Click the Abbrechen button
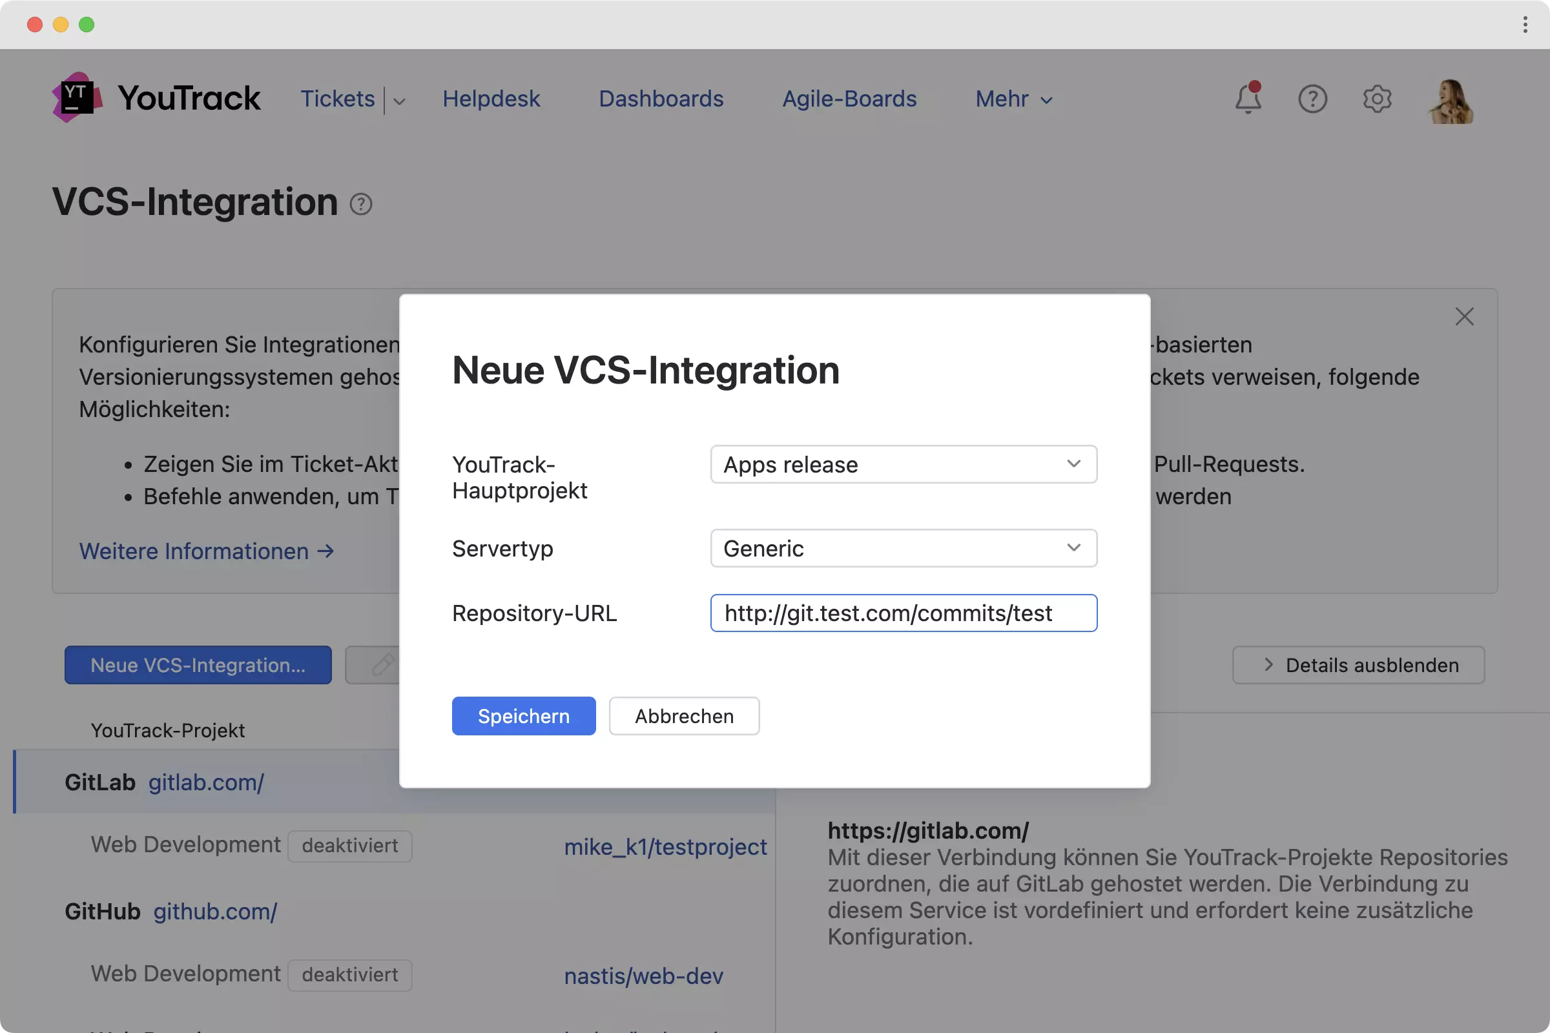This screenshot has height=1033, width=1550. 684,716
